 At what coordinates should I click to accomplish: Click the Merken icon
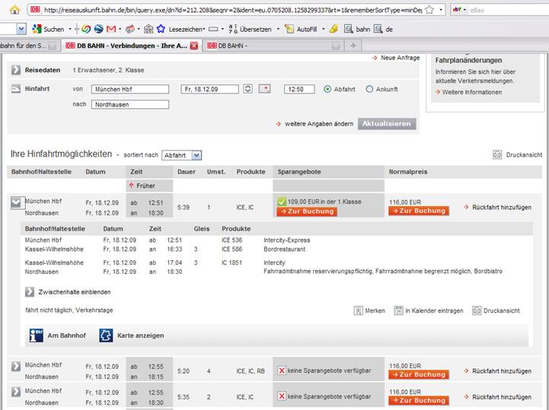coord(359,311)
